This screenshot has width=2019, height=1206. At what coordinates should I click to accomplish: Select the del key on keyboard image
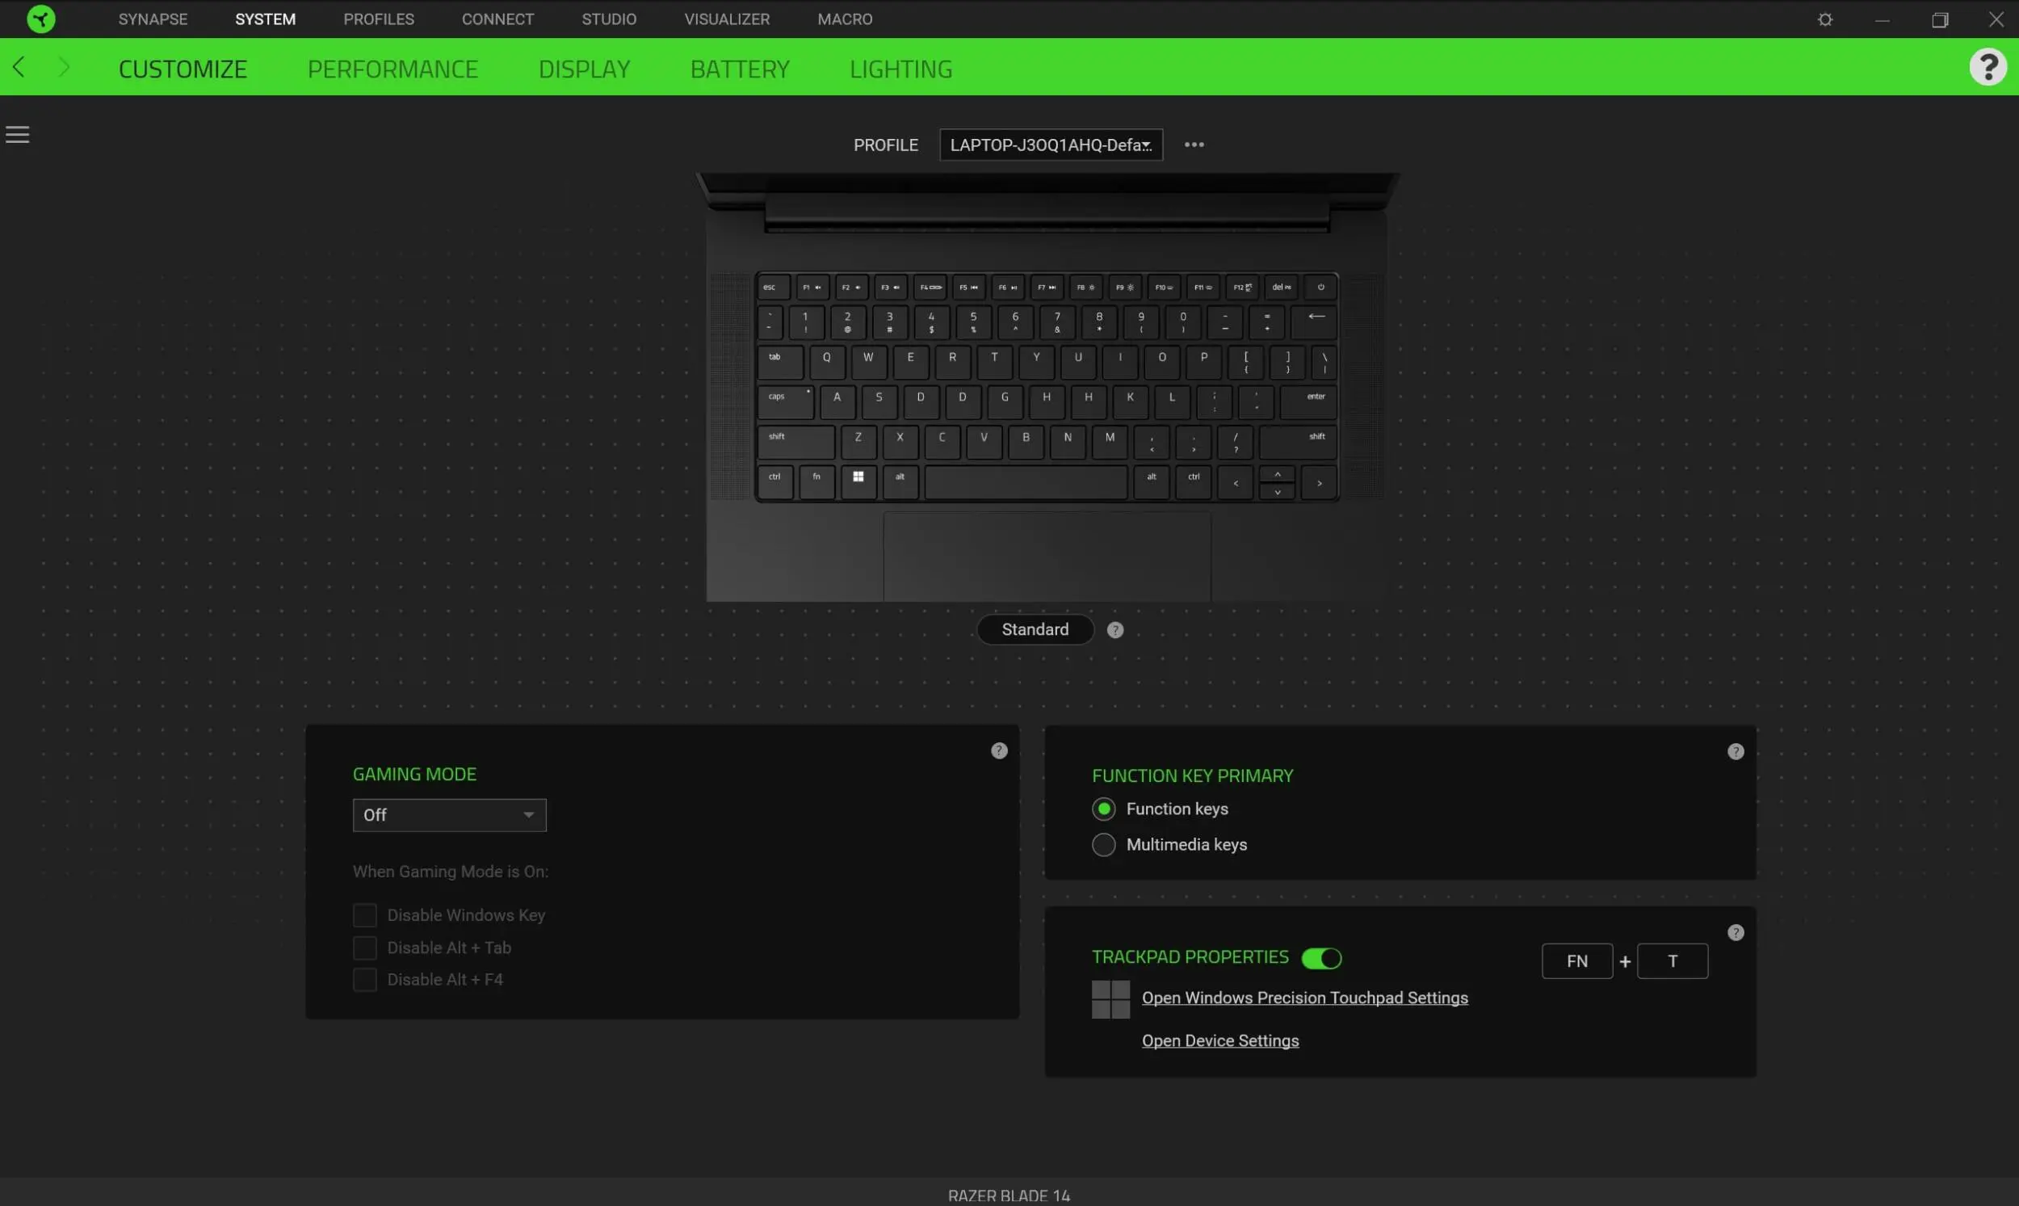click(1282, 287)
